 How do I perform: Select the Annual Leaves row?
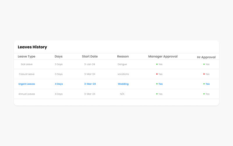(116, 94)
